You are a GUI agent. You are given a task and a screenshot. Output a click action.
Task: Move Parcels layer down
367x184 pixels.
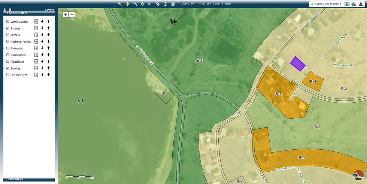pyautogui.click(x=42, y=35)
